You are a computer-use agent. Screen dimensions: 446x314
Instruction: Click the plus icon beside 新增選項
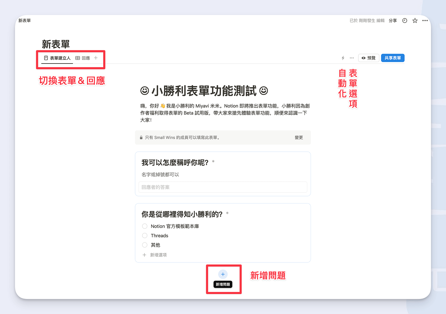[x=144, y=255]
